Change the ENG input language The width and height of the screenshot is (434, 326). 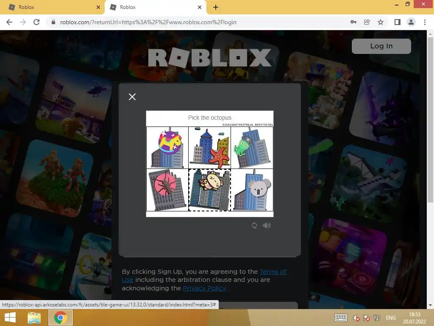[x=390, y=318]
